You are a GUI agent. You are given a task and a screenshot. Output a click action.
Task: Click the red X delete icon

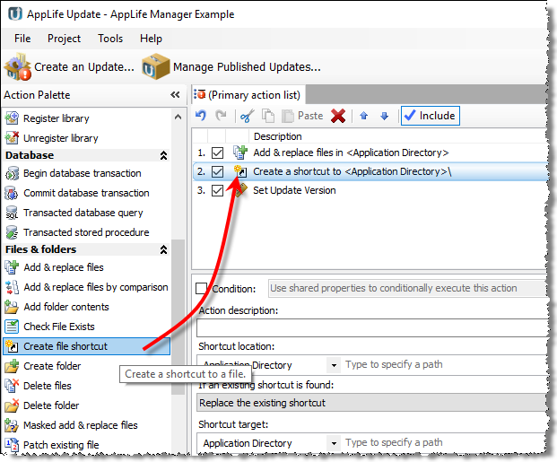coord(338,116)
